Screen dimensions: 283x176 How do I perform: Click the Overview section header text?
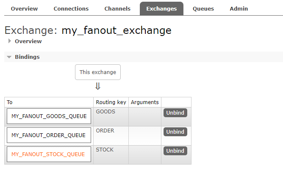[x=28, y=41]
